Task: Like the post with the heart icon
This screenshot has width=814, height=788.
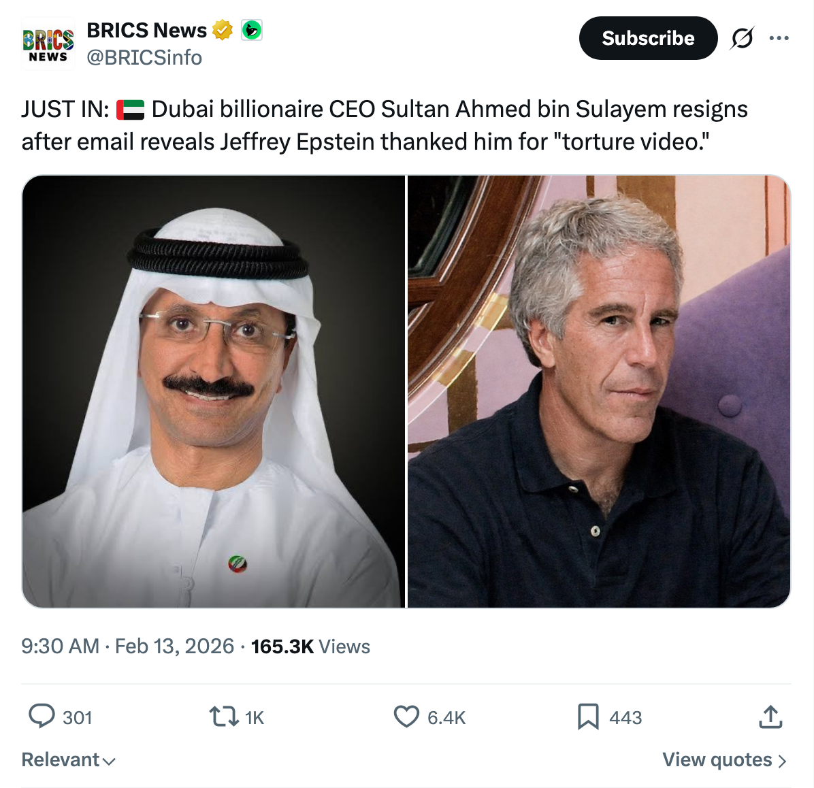Action: [406, 717]
